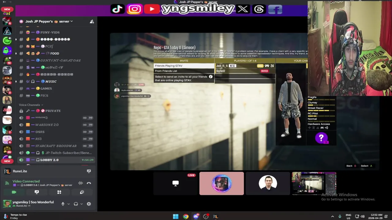Deafen with the headphones icon
This screenshot has width=392, height=220.
point(76,204)
